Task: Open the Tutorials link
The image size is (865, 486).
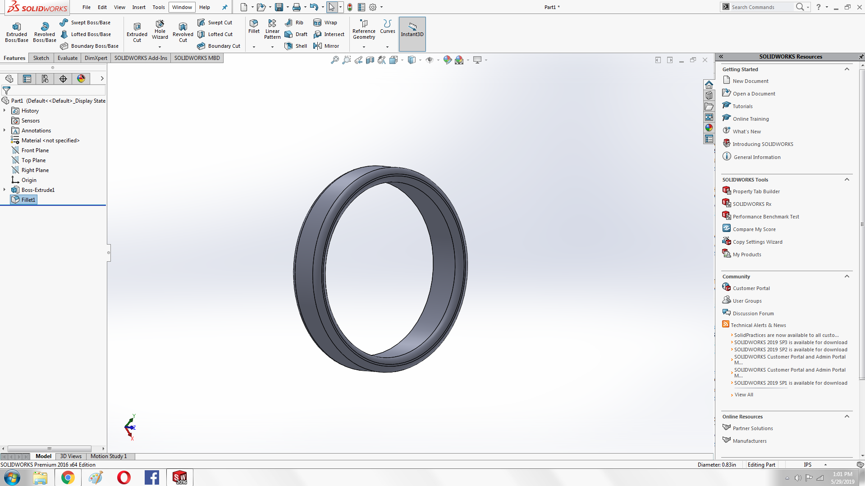Action: 743,106
